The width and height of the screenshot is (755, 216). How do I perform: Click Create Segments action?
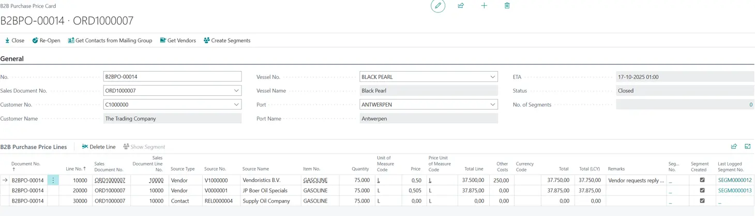226,40
